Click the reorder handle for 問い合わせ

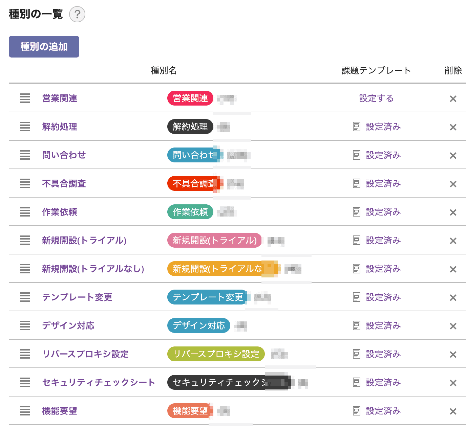pos(25,155)
